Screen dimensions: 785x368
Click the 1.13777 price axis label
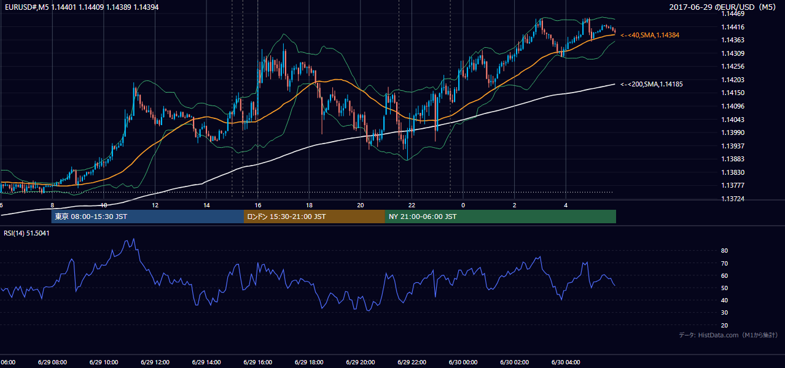[x=733, y=185]
